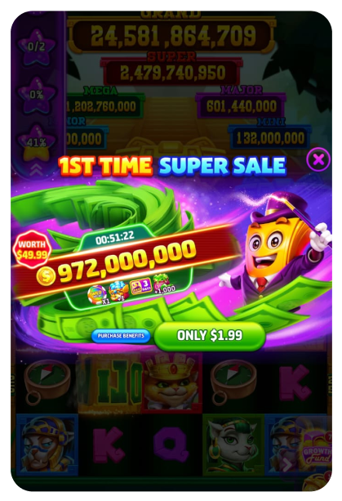Select the 0% star badge
The height and width of the screenshot is (501, 342).
click(x=37, y=95)
